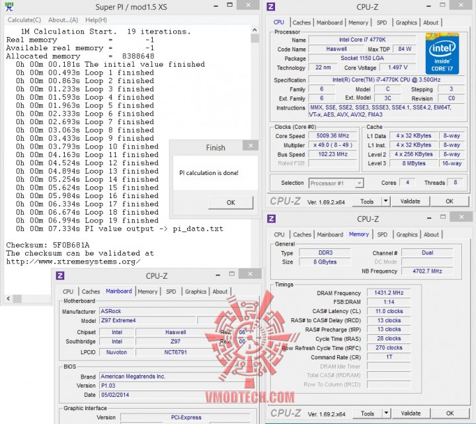The image size is (476, 424).
Task: Click Tools button in top CPU-Z window
Action: [367, 201]
